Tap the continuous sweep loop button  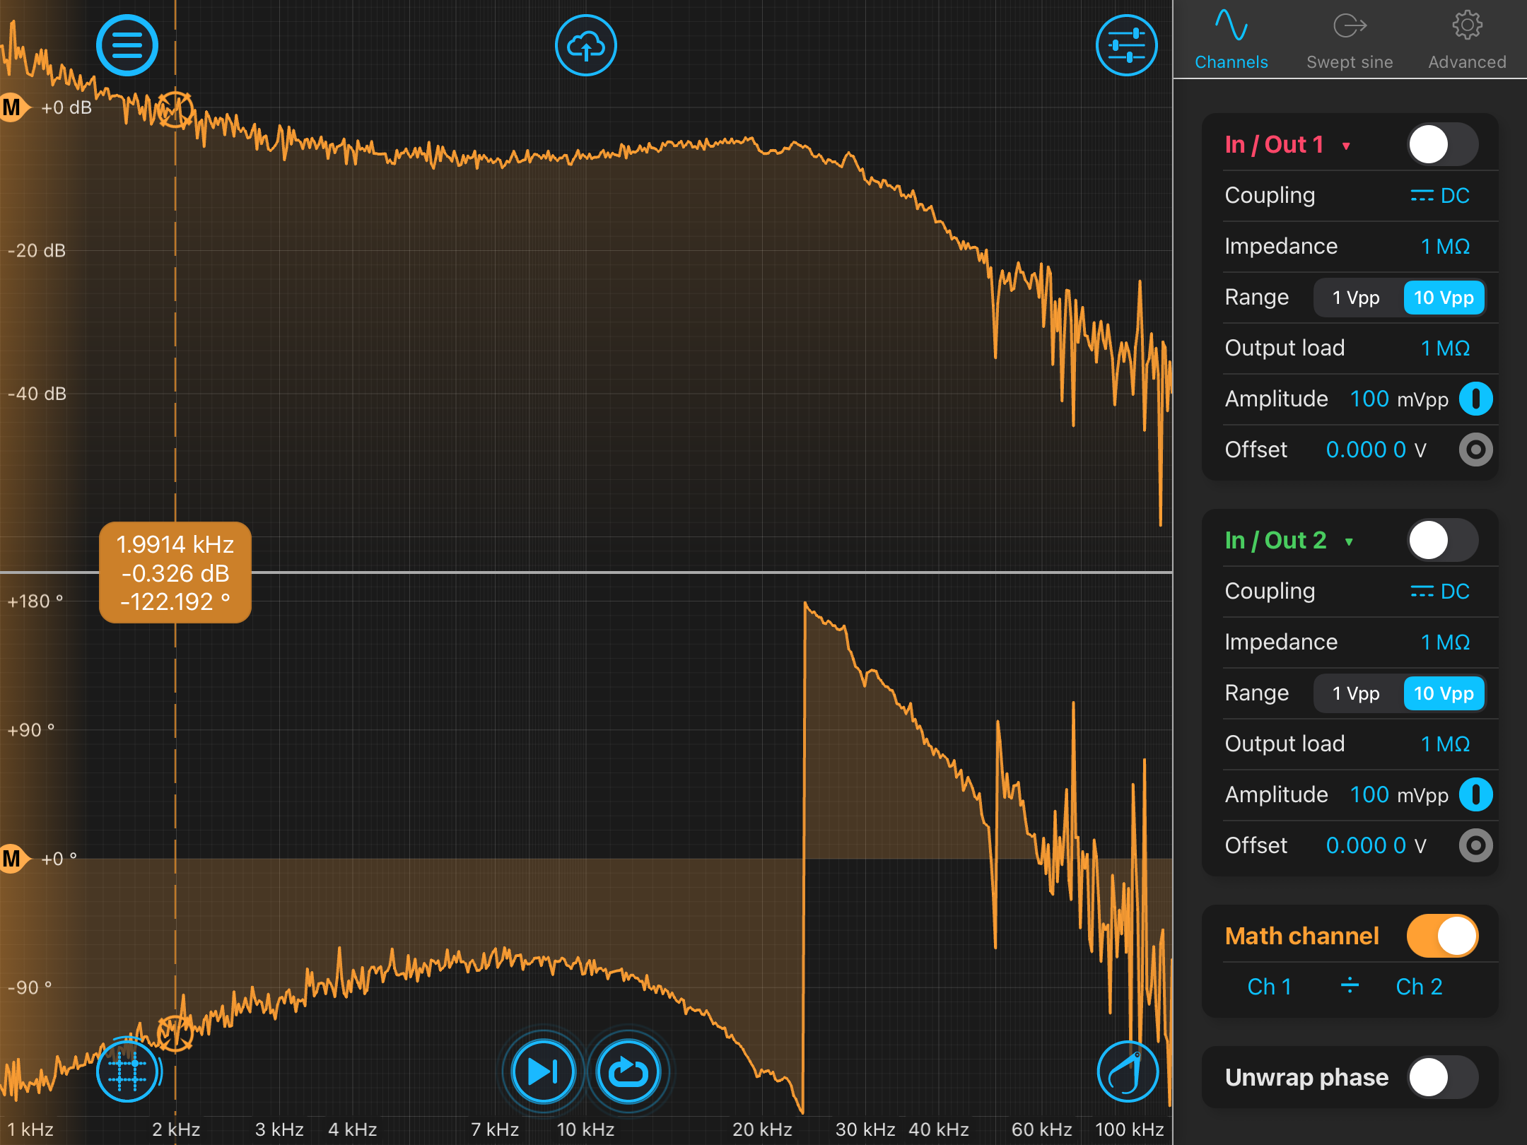[x=628, y=1071]
